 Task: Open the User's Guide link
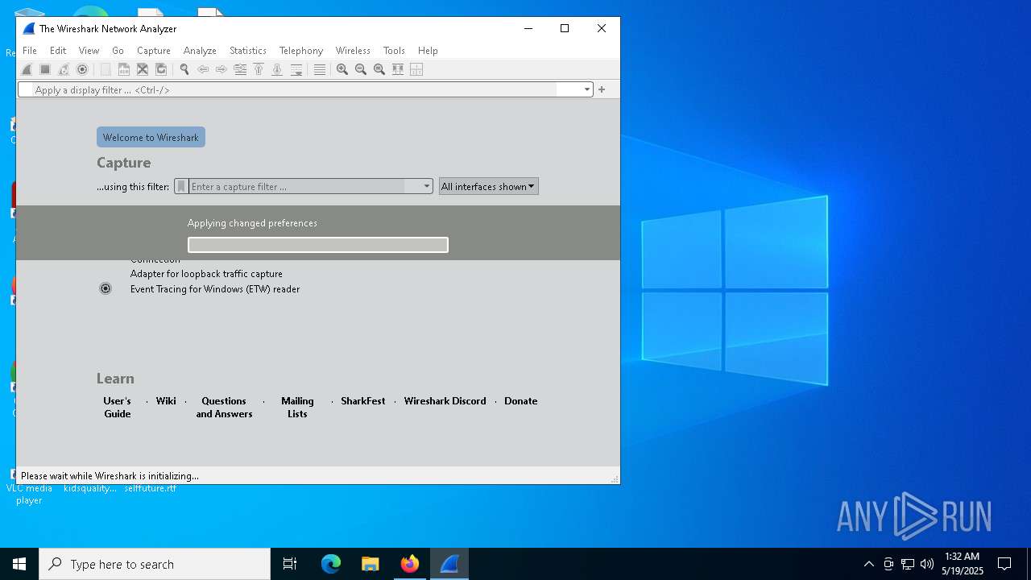click(x=117, y=407)
